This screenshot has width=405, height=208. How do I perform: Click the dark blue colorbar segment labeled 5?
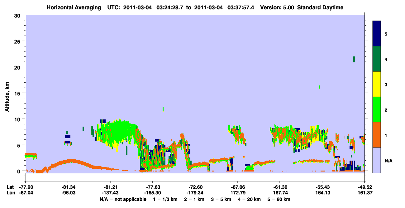click(377, 34)
